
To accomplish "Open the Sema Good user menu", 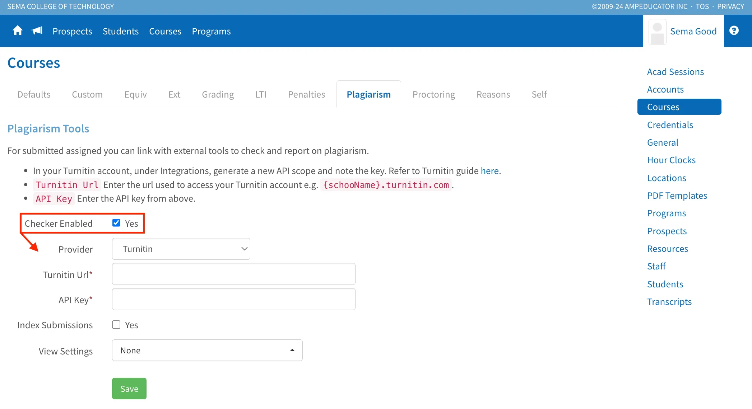I will (693, 32).
